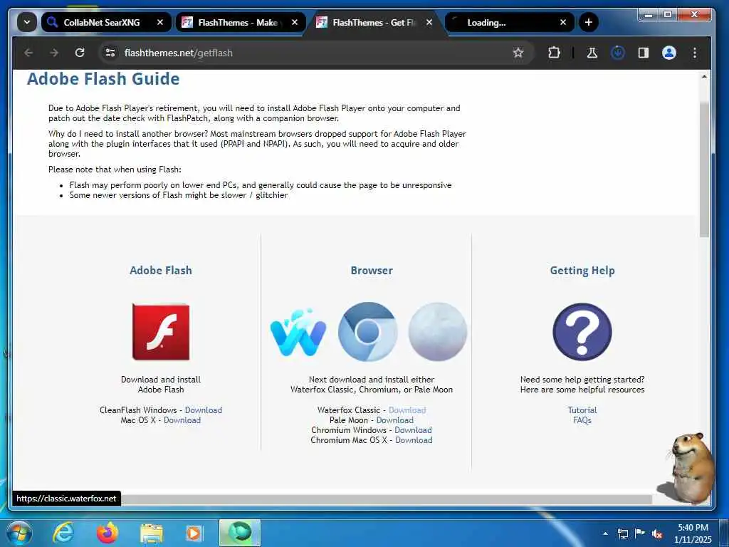Click the Waterfox logo icon

click(x=298, y=332)
